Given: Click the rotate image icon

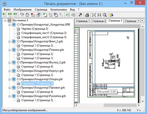Looking at the screenshot, I should coord(28,15).
